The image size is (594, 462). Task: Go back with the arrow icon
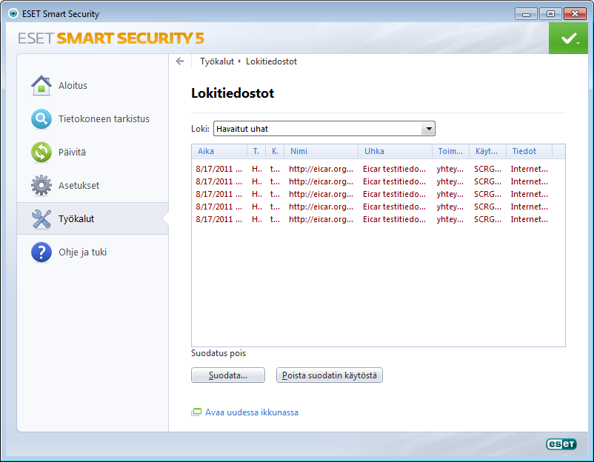point(180,61)
